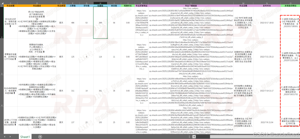
Task: Select column M header
Action: [243, 3]
